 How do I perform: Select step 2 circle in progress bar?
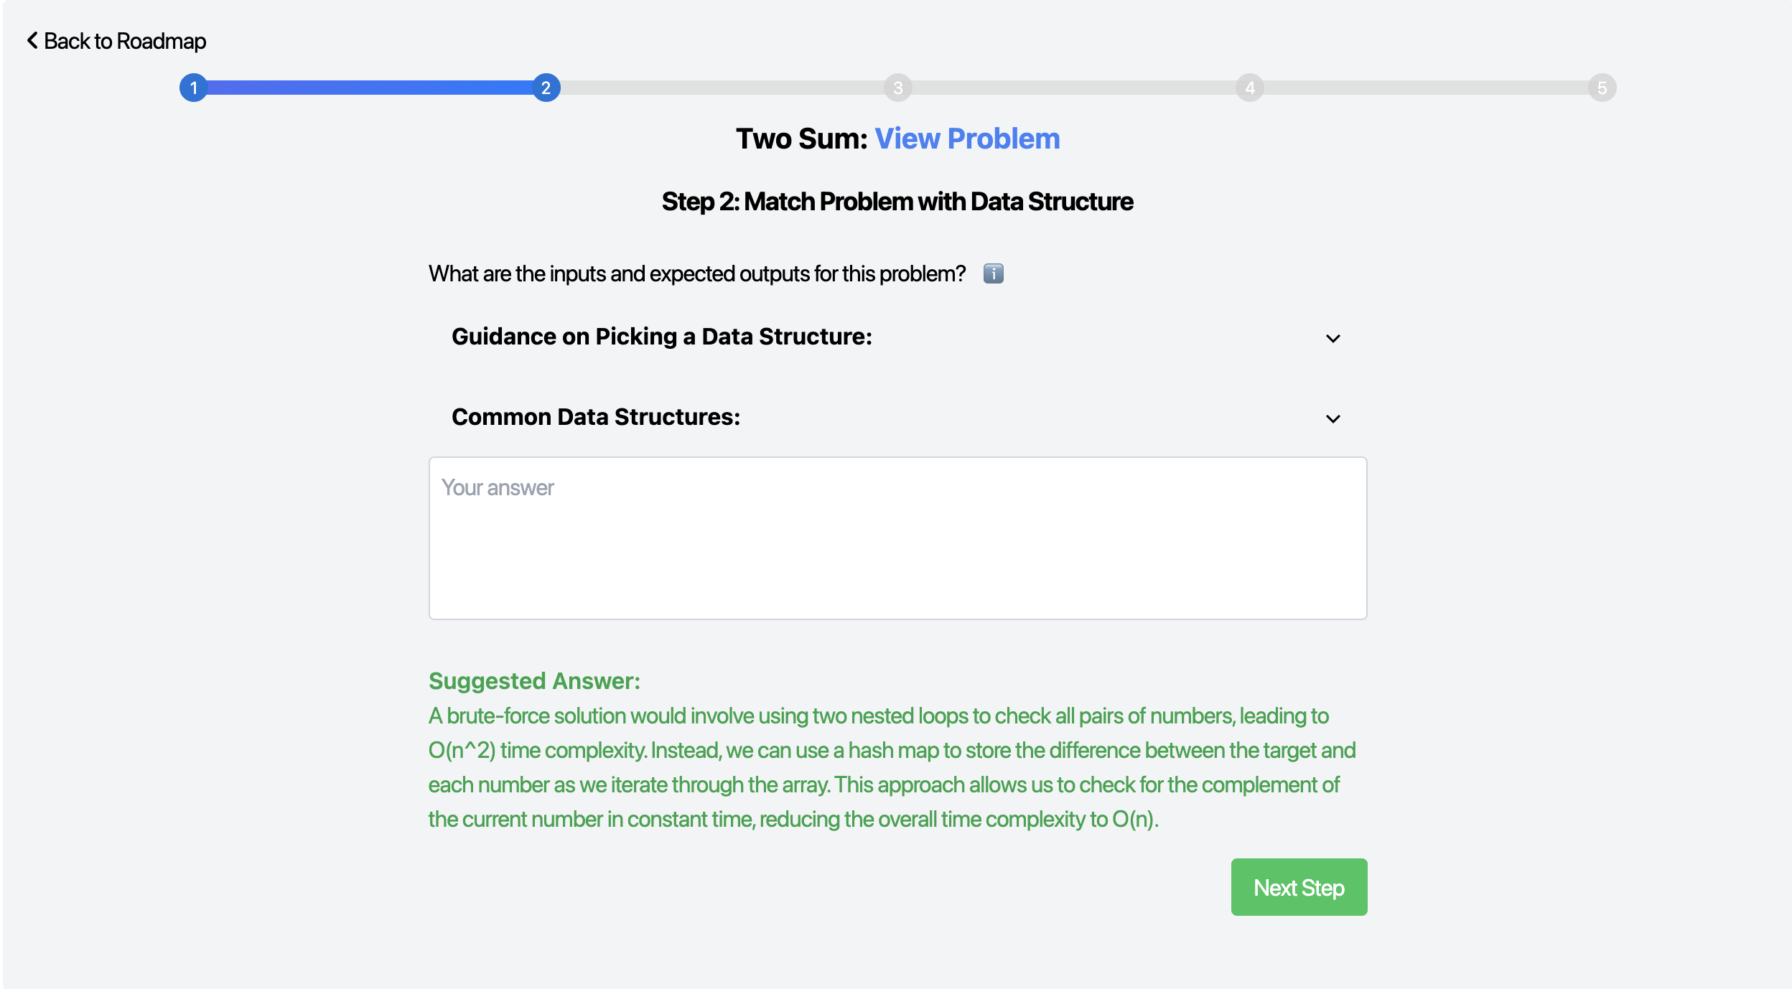pos(546,88)
